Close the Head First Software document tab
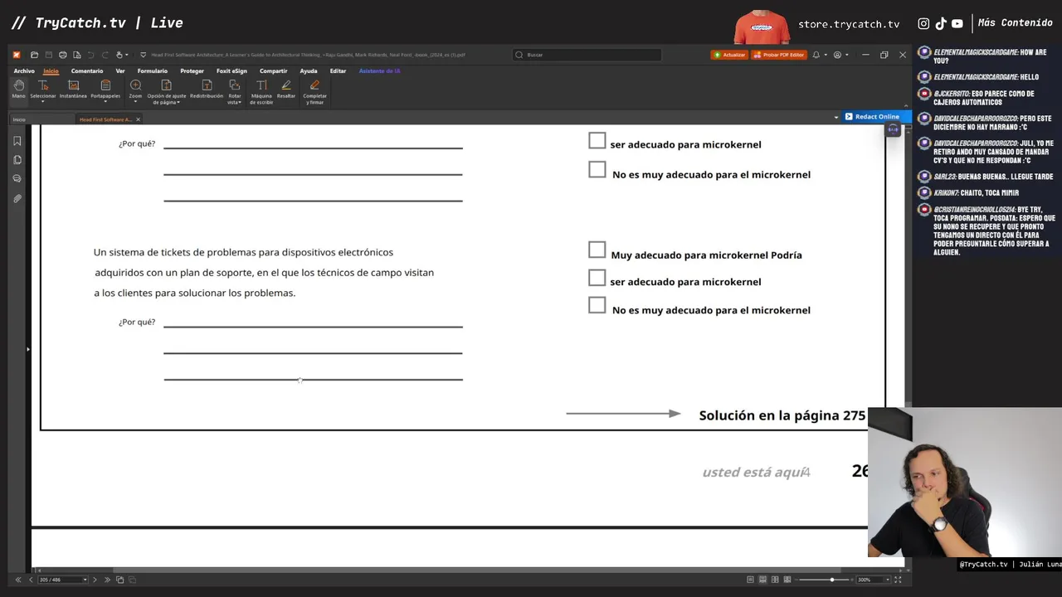This screenshot has width=1062, height=597. [138, 119]
